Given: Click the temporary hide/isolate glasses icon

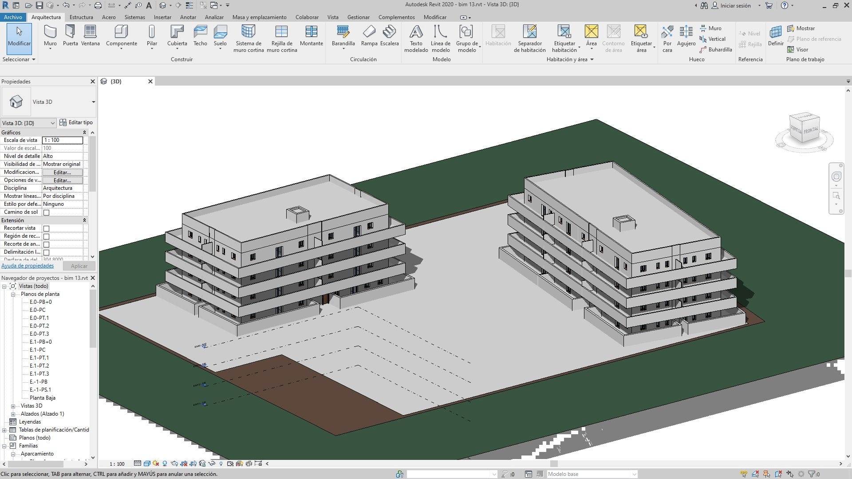Looking at the screenshot, I should pos(211,463).
